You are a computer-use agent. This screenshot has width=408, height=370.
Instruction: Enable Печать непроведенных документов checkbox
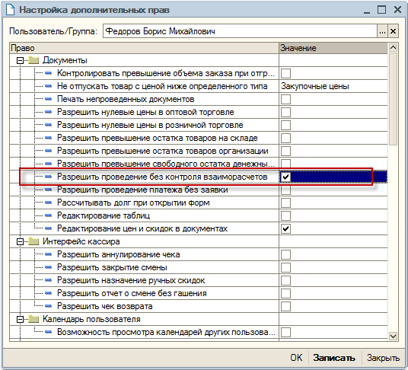(285, 100)
